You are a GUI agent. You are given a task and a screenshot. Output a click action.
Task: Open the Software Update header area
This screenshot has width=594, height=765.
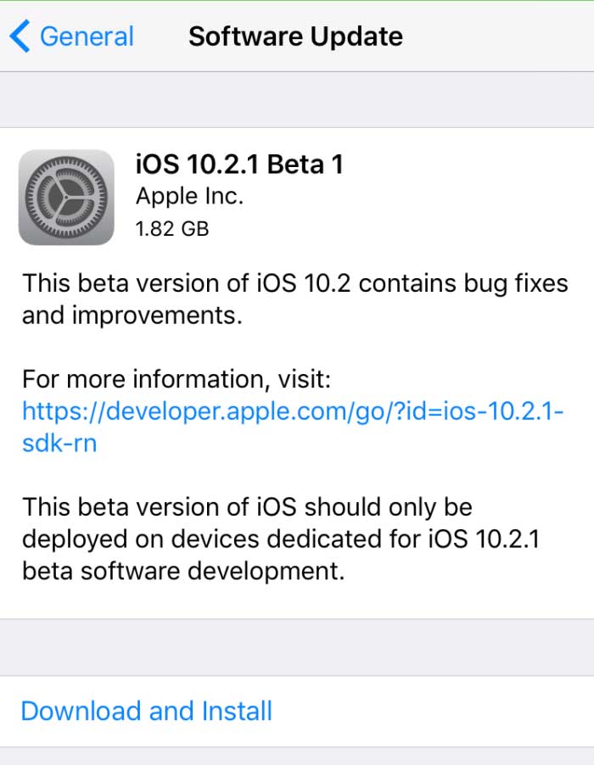point(295,36)
